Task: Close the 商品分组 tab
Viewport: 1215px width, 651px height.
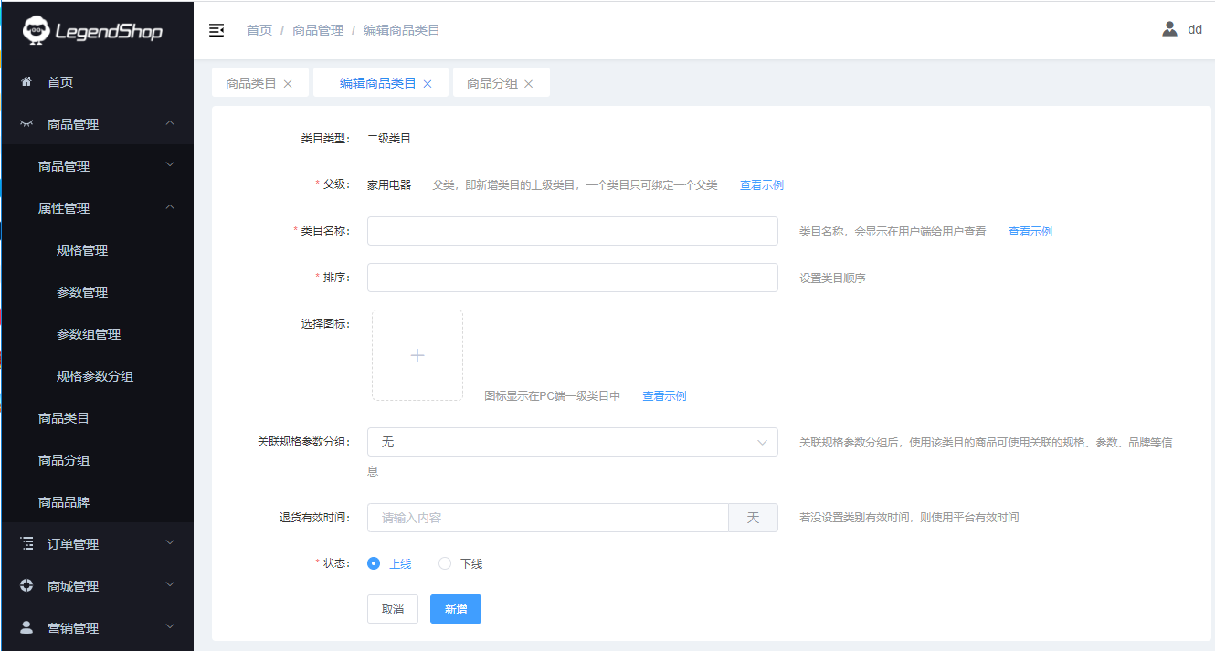Action: click(528, 84)
